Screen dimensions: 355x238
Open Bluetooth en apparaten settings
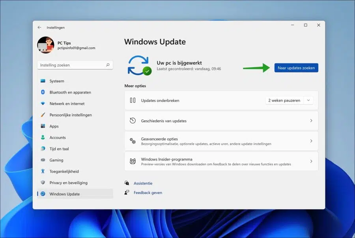(75, 92)
